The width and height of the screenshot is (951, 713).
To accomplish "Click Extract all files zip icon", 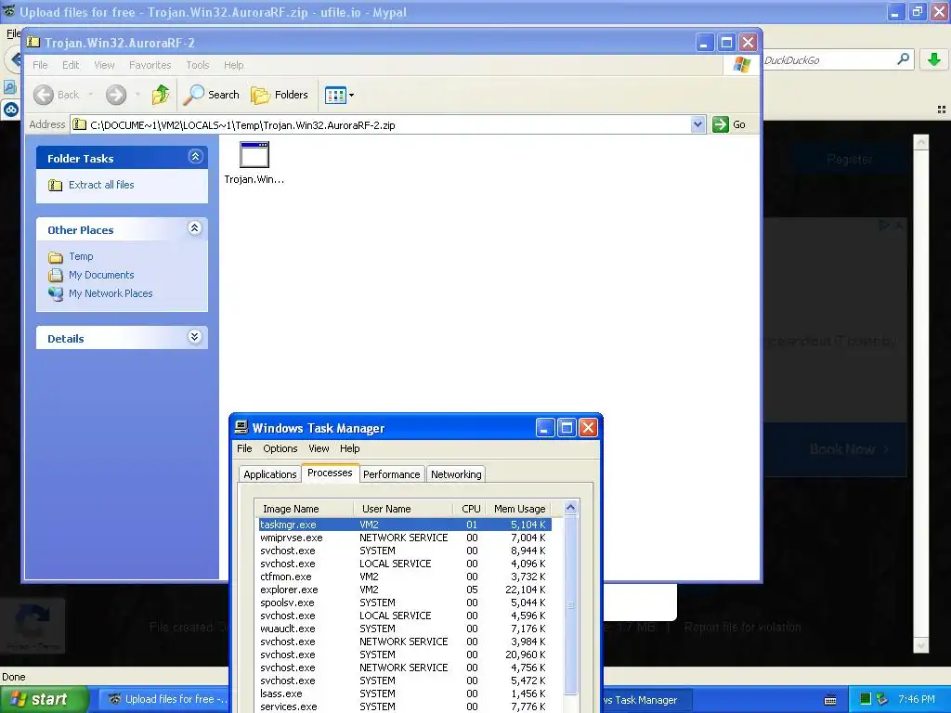I will (x=55, y=185).
